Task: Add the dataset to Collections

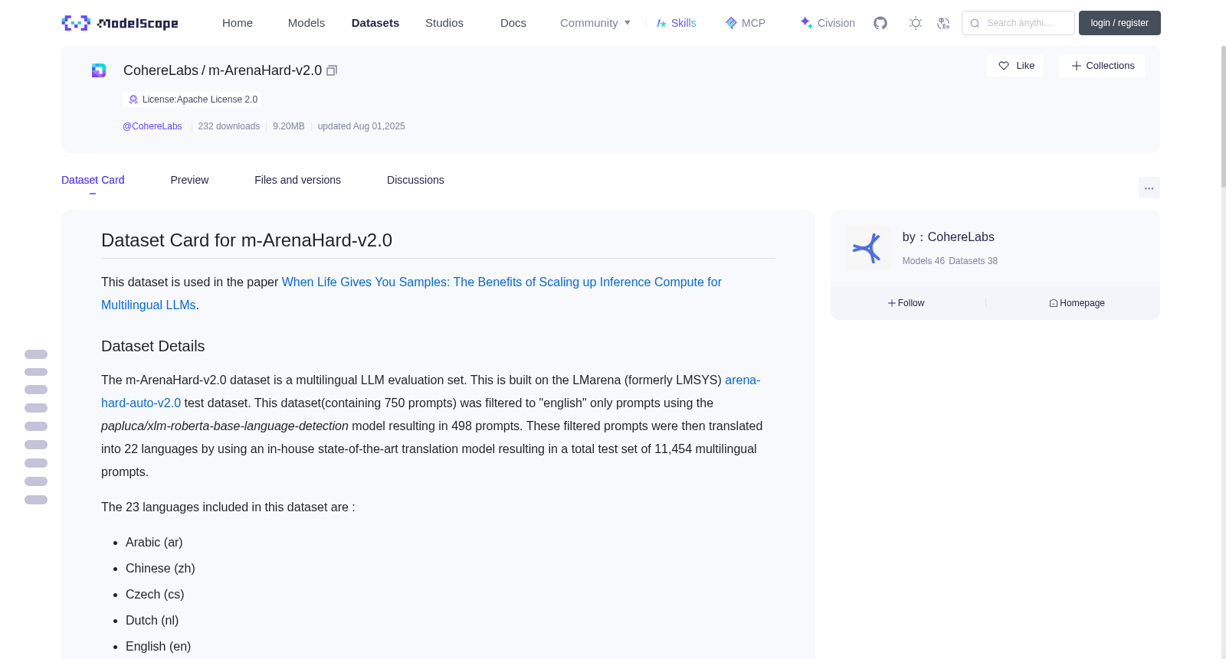Action: click(x=1102, y=66)
